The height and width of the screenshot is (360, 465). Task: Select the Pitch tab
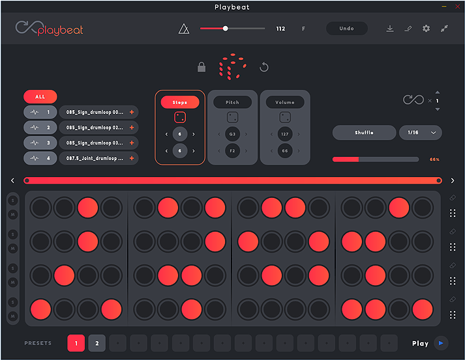(232, 102)
